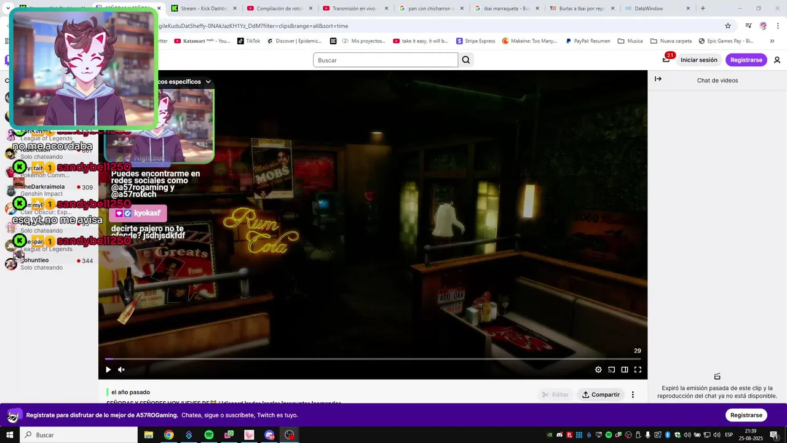Open the Katamari YouTube bookmark

[x=202, y=41]
